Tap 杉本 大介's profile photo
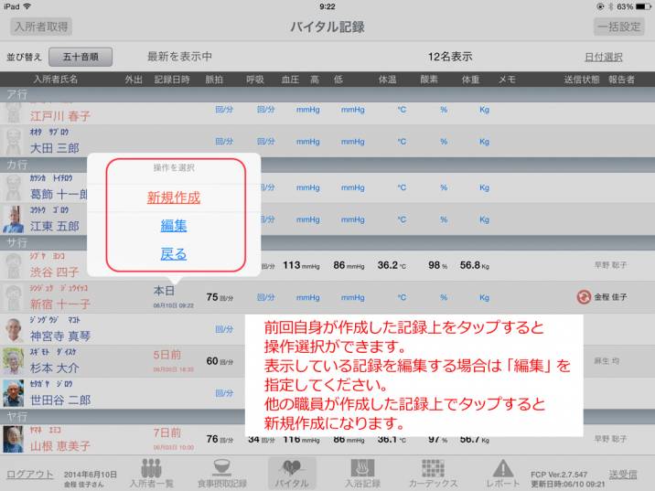This screenshot has height=491, width=655. 13,360
